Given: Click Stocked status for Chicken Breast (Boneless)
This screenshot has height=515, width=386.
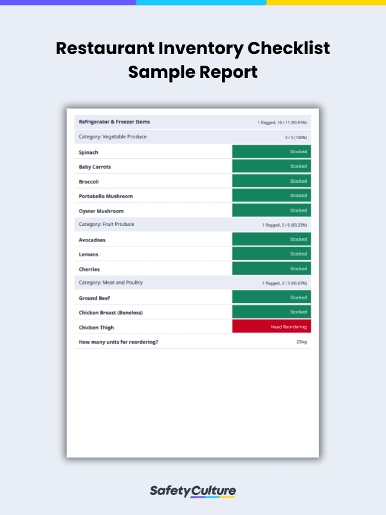Looking at the screenshot, I should 271,312.
